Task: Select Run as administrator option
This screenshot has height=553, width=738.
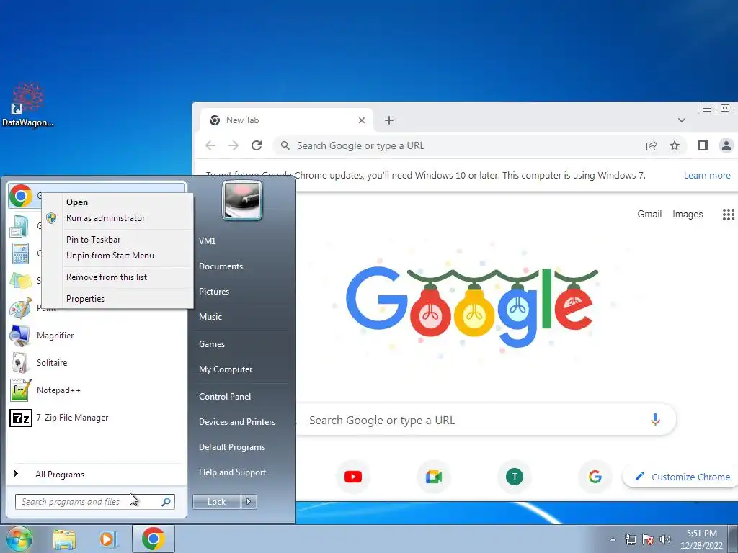Action: coord(105,218)
